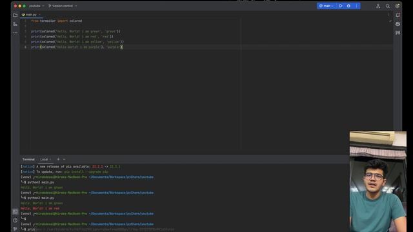
Task: Click the line printing 'I am red'
Action: coord(72,37)
